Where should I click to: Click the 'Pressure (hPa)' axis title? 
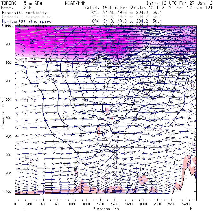tap(3, 113)
